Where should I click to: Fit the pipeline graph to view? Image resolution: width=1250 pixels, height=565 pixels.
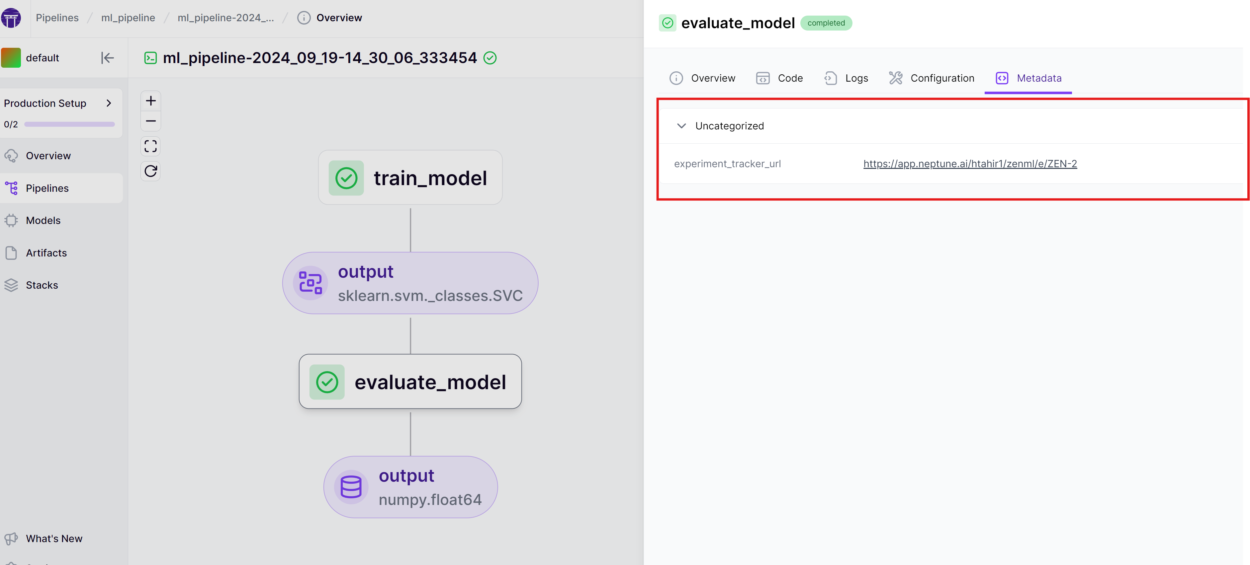151,146
